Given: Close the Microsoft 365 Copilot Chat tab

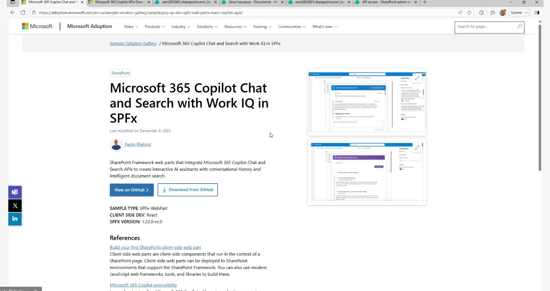Looking at the screenshot, I should (82, 2).
